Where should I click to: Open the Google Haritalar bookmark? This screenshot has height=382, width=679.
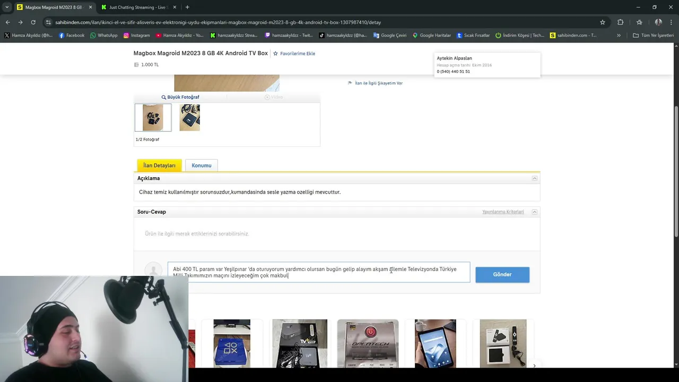pos(431,36)
